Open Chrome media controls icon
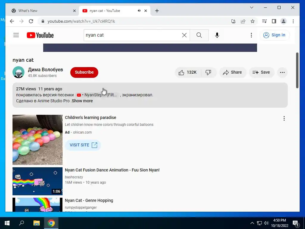Image resolution: width=305 pixels, height=229 pixels. (x=264, y=21)
